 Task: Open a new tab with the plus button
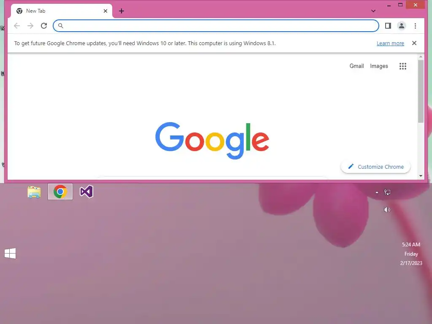121,11
